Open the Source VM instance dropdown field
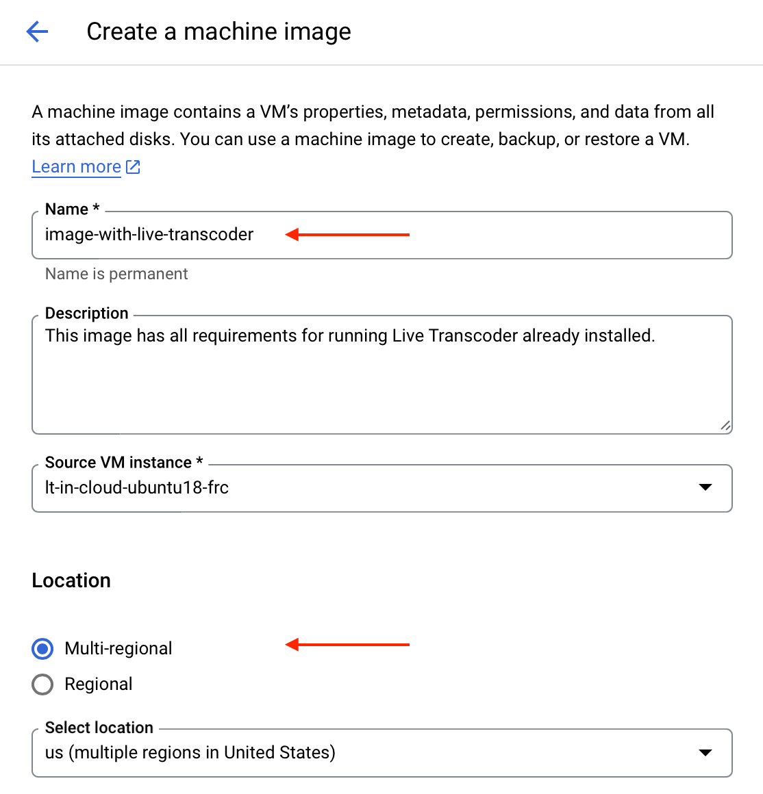 coord(382,488)
